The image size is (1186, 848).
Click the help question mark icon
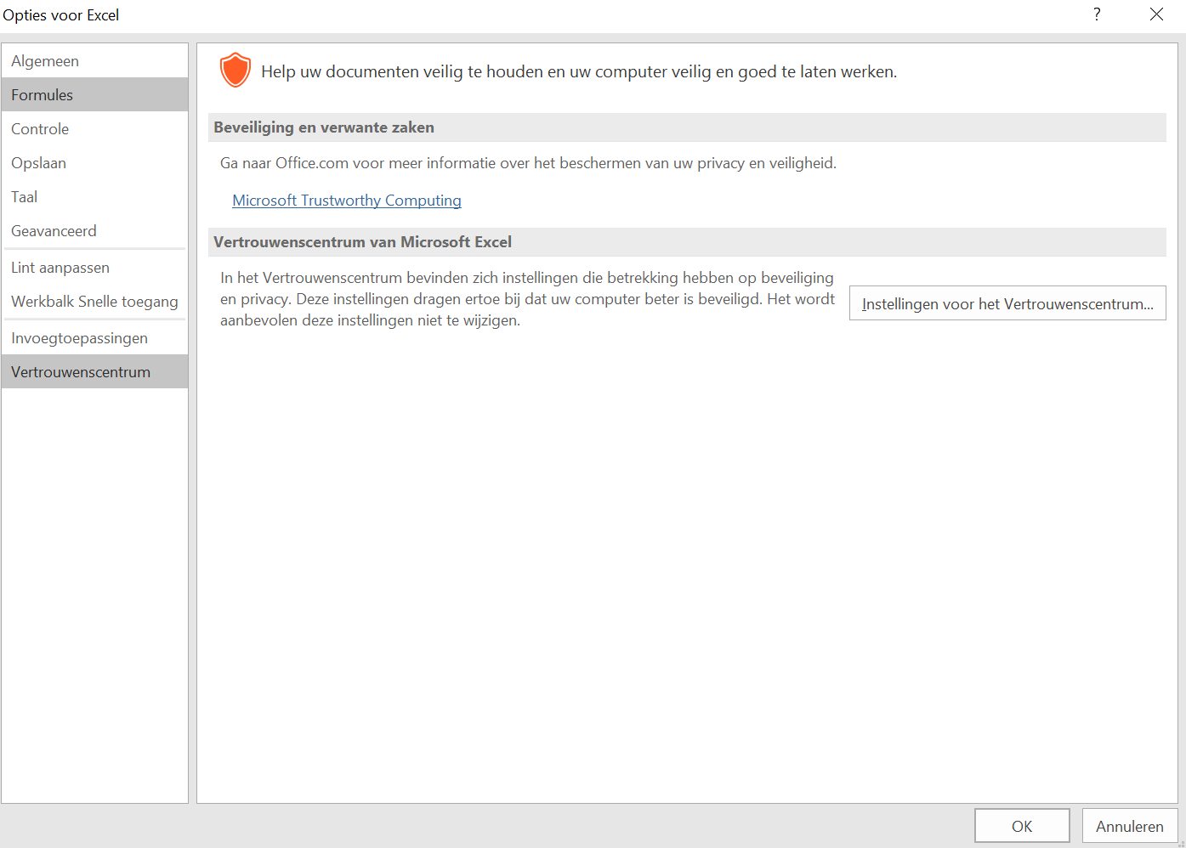pyautogui.click(x=1097, y=14)
